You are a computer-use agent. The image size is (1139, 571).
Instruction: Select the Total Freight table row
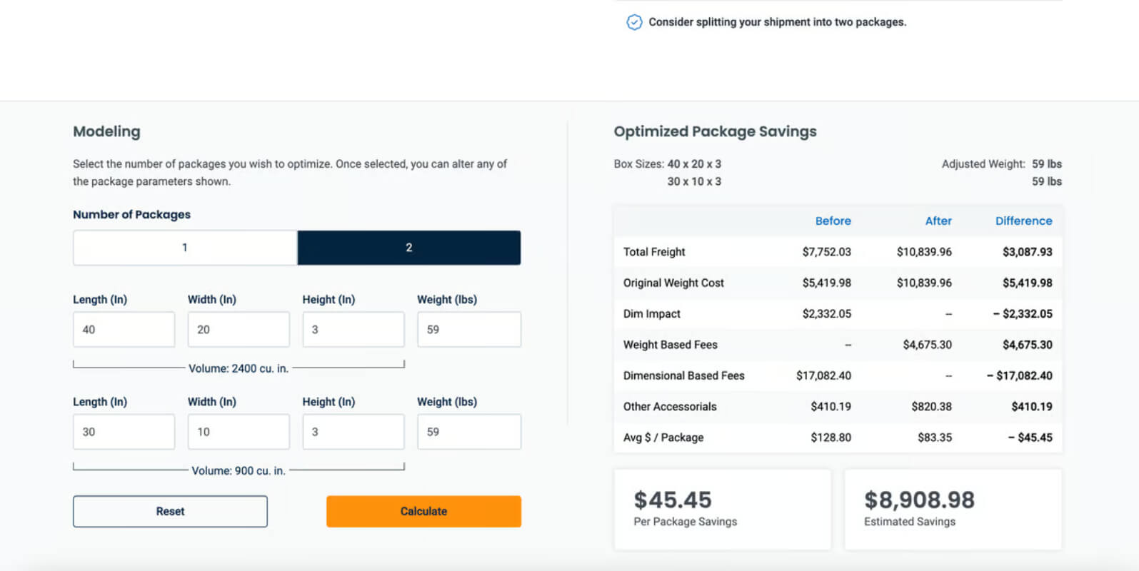pos(838,252)
